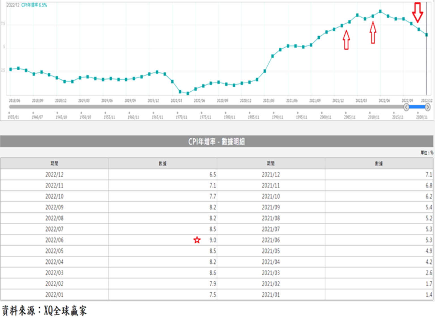Click the red star beside the 9.0 value
The height and width of the screenshot is (320, 435).
click(x=197, y=240)
